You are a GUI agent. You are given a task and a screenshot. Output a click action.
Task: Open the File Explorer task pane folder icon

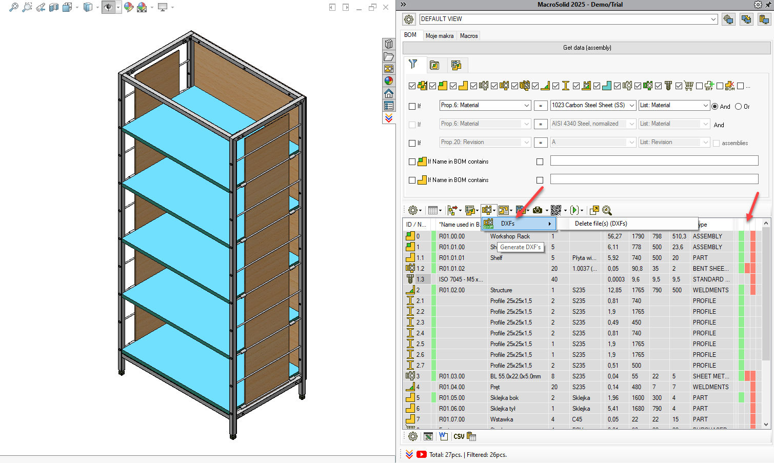(389, 56)
